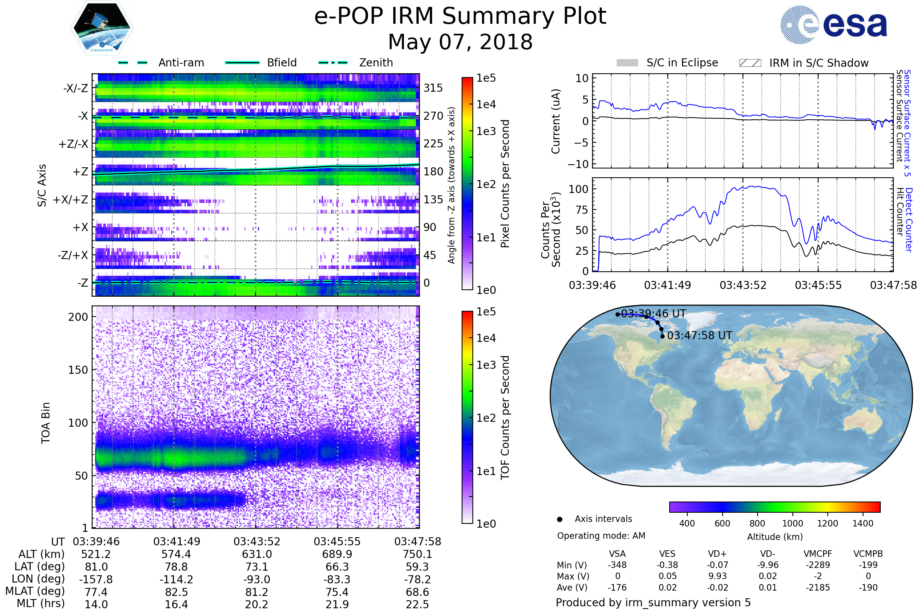Click the IRM in S/C Shadow hatched patch
921x614 pixels.
point(750,63)
